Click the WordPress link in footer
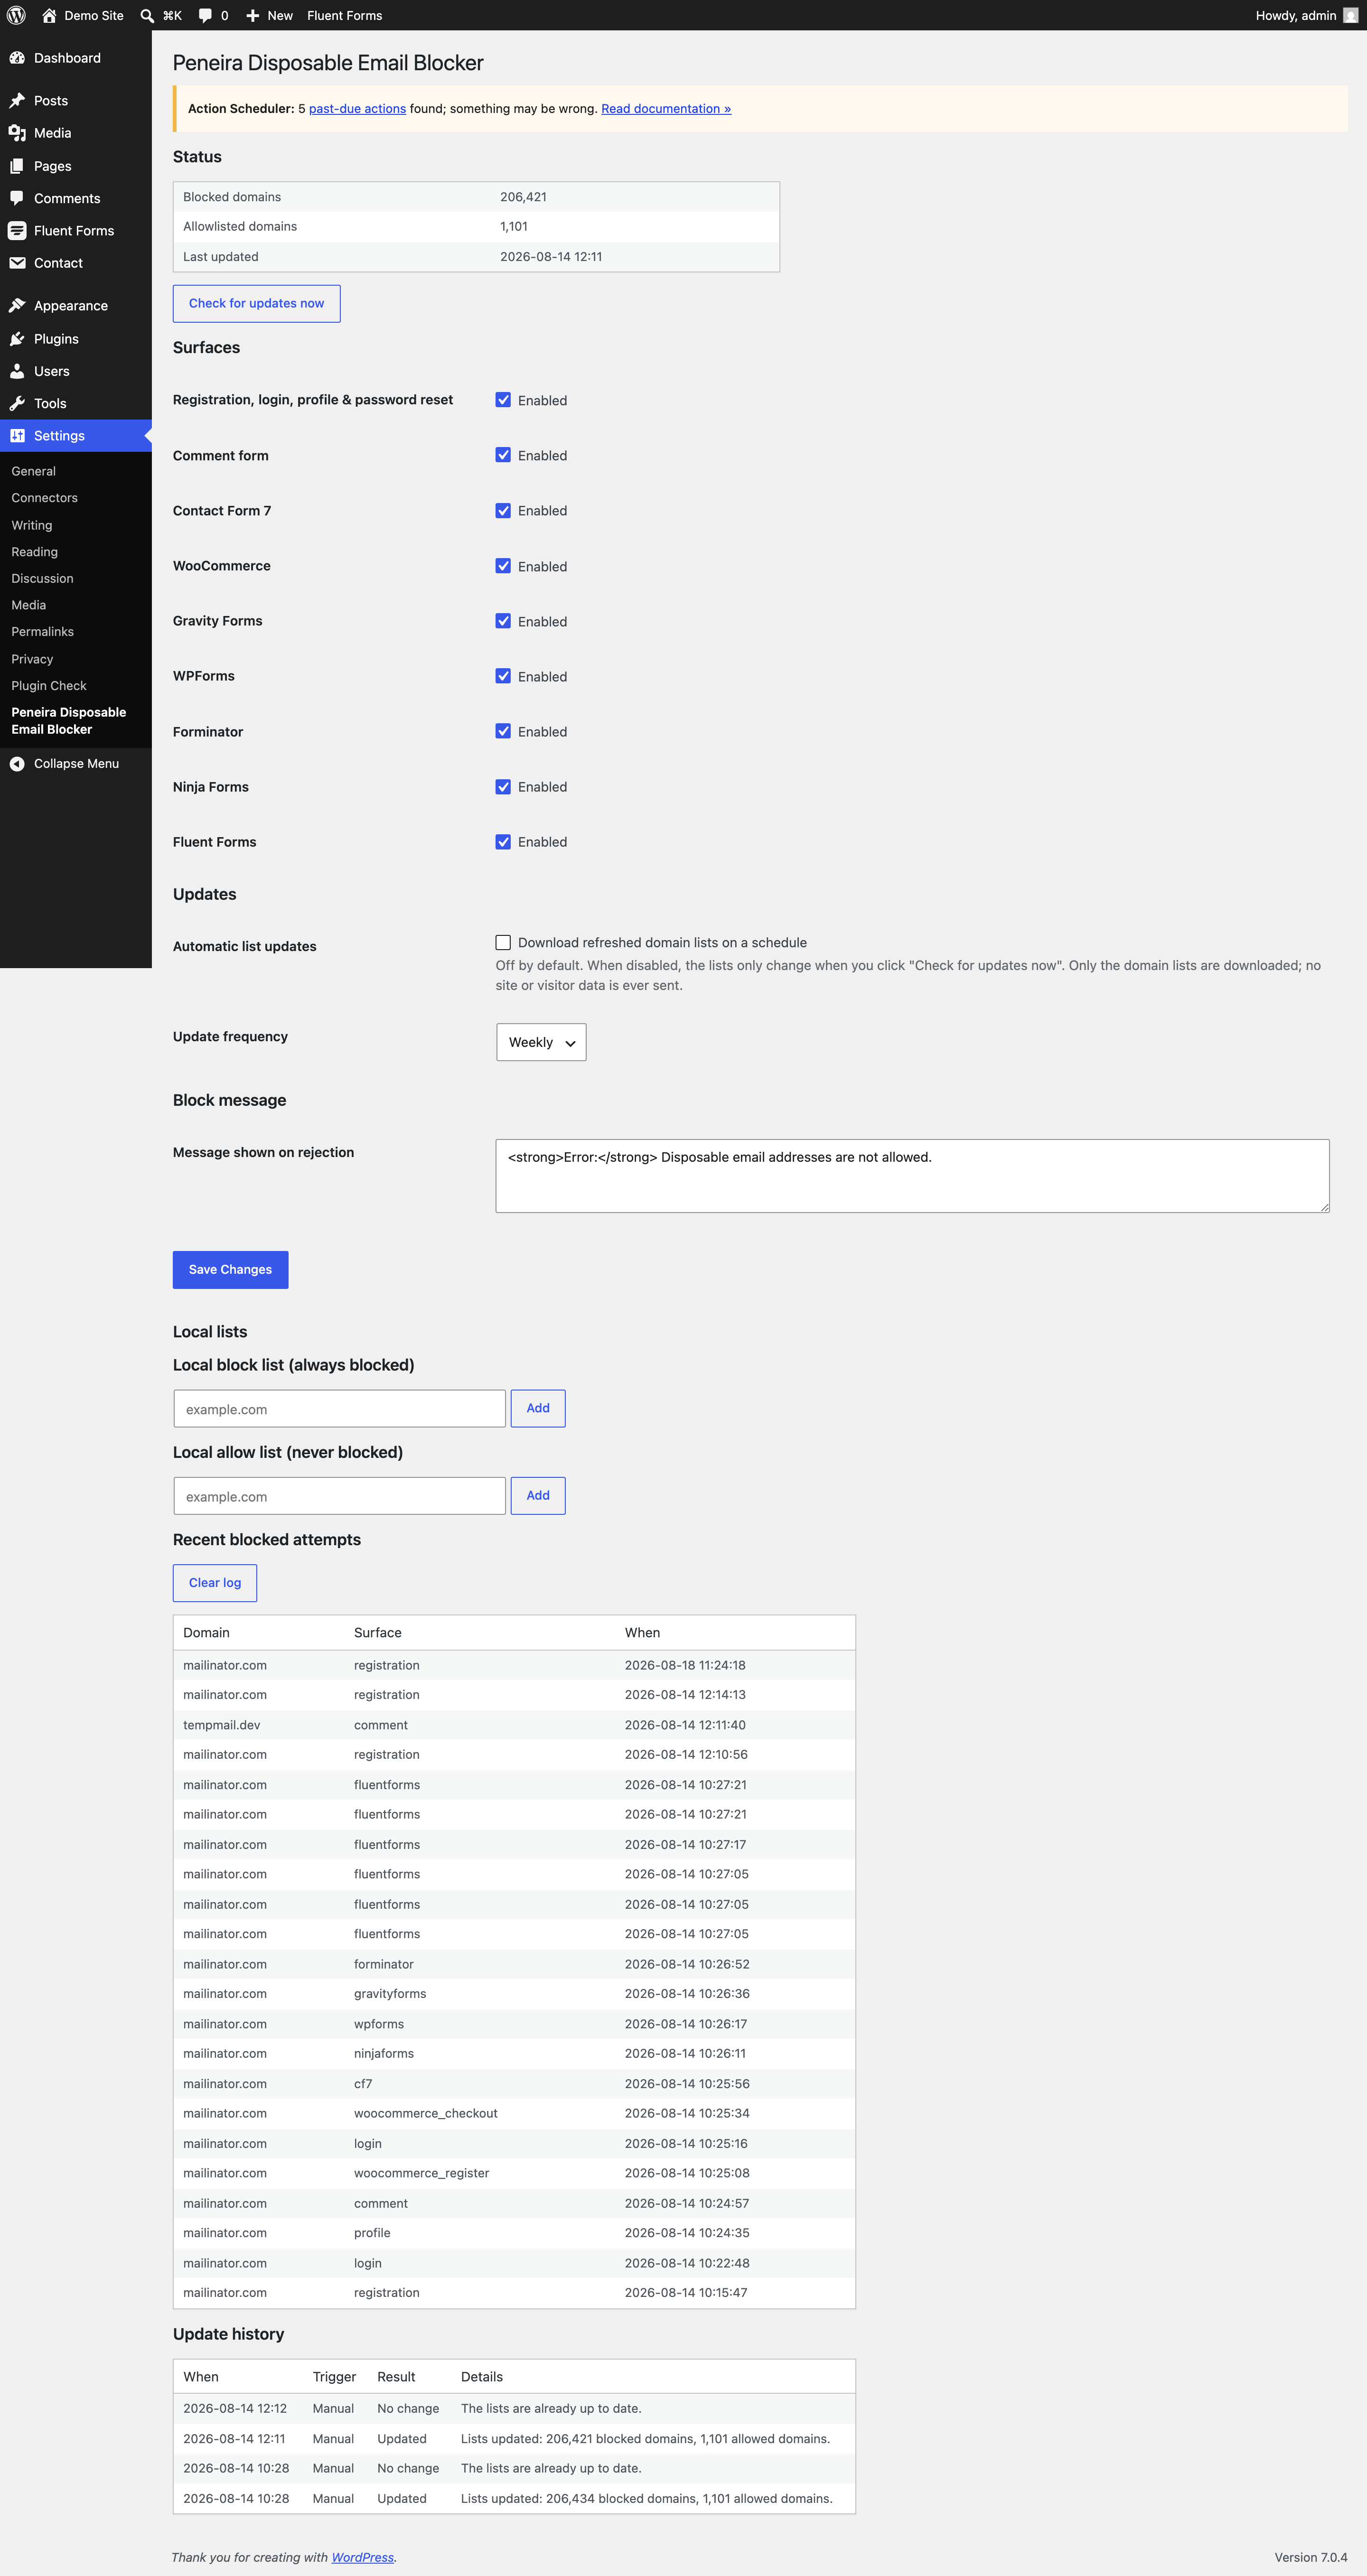 click(x=362, y=2558)
